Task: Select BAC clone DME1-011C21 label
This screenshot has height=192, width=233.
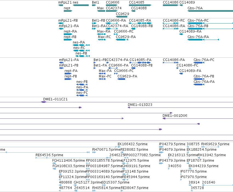Action: click(x=55, y=99)
